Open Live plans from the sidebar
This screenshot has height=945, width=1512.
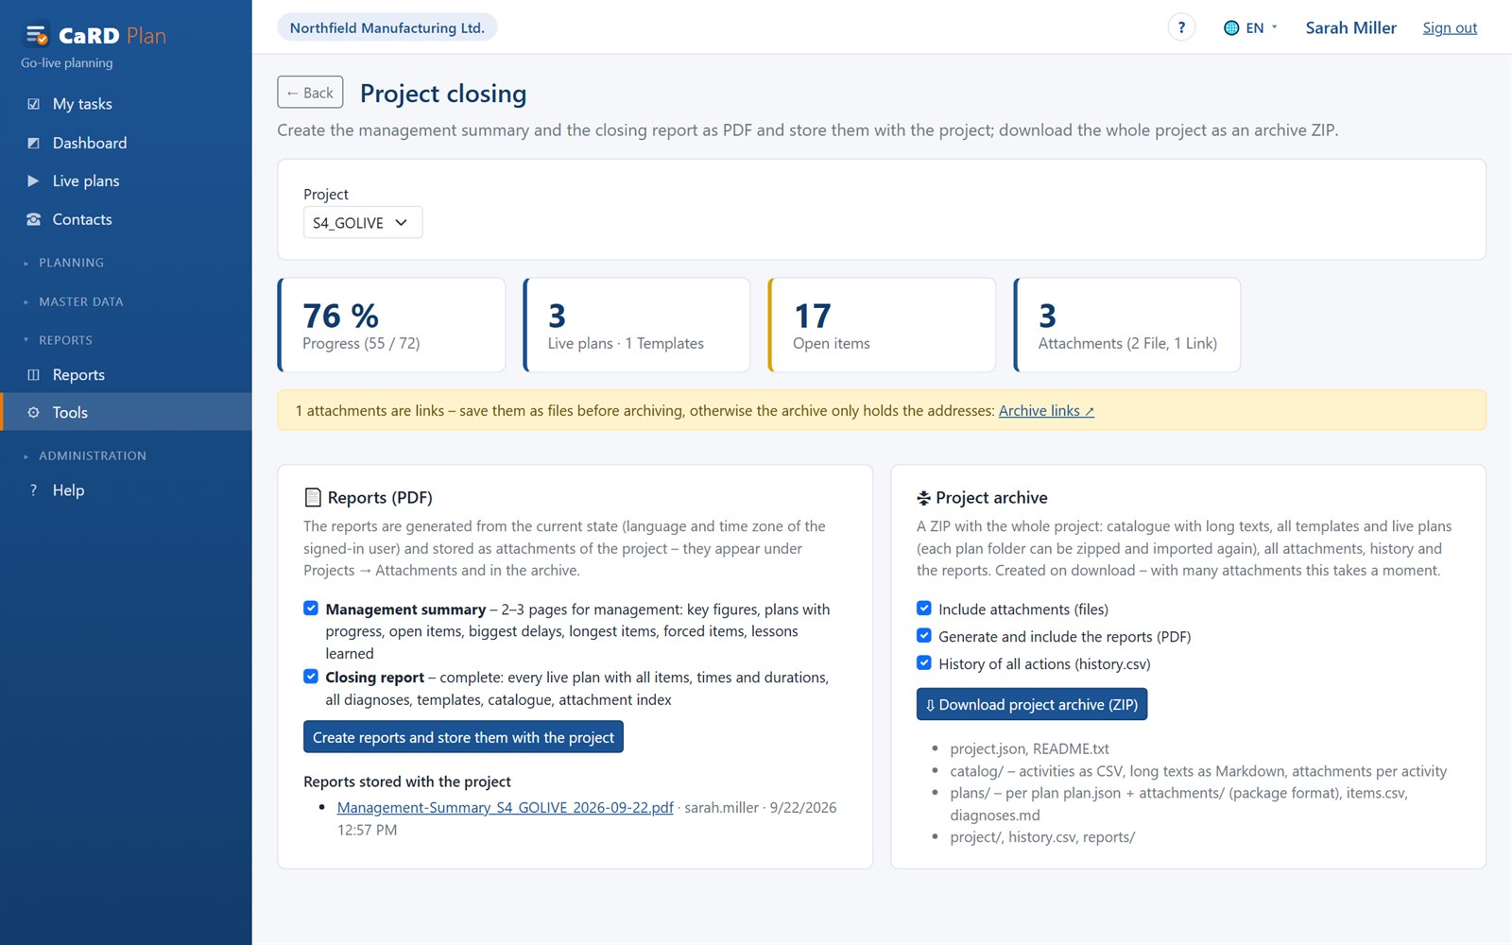coord(126,180)
